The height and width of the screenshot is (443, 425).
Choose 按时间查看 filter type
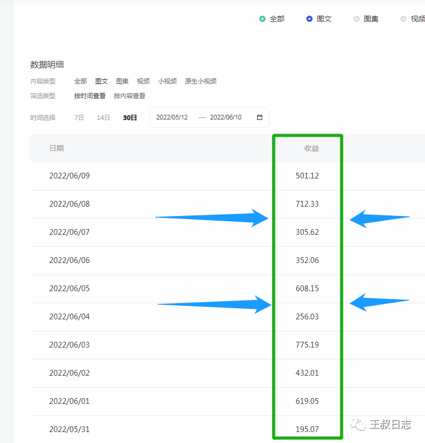(90, 96)
